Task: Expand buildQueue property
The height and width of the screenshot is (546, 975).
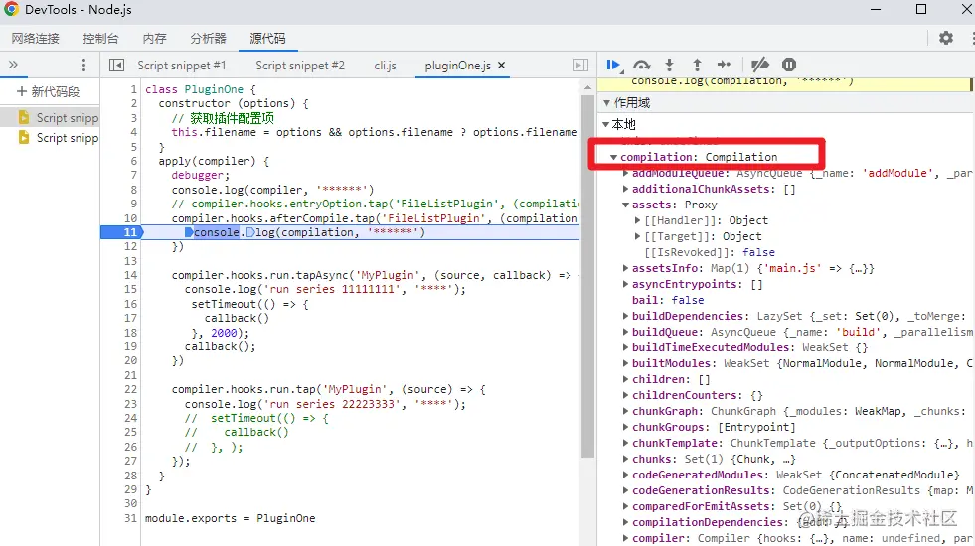Action: click(625, 332)
